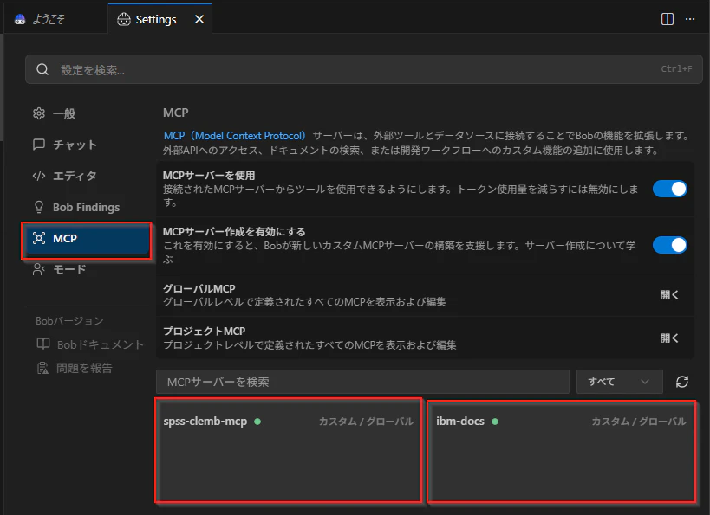This screenshot has height=515, width=710.
Task: Close the Settings tab
Action: [x=199, y=19]
